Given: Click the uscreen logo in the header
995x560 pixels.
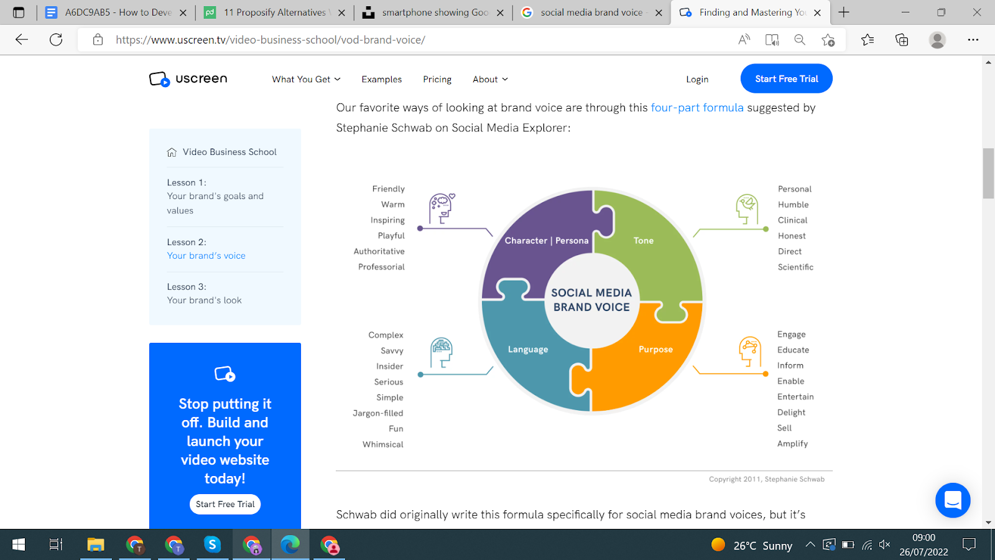Looking at the screenshot, I should click(x=188, y=79).
